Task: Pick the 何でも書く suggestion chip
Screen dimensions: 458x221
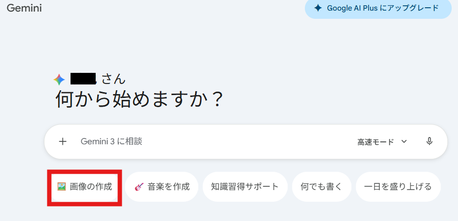Action: 321,186
